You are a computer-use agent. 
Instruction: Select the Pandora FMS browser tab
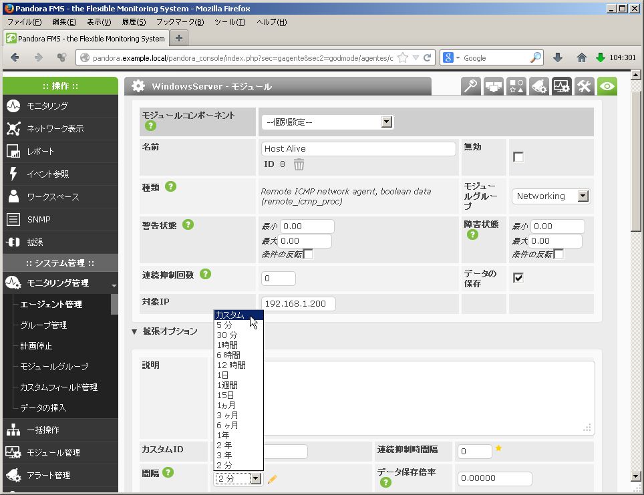click(86, 38)
